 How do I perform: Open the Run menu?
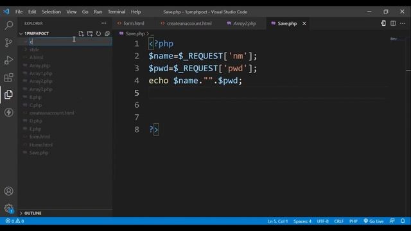98,12
